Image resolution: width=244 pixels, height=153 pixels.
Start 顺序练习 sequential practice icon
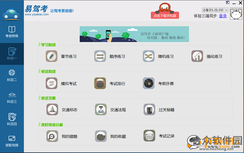click(x=100, y=56)
